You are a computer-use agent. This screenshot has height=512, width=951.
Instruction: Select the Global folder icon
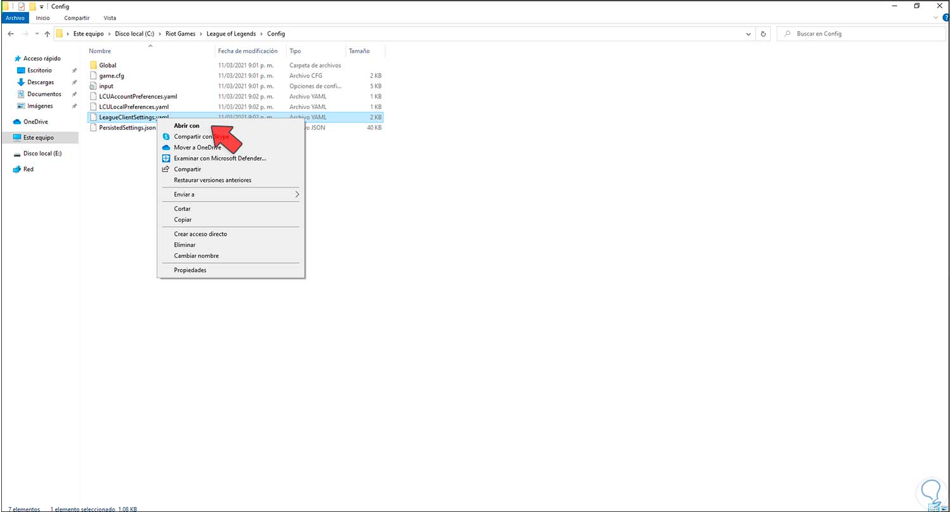(x=93, y=65)
